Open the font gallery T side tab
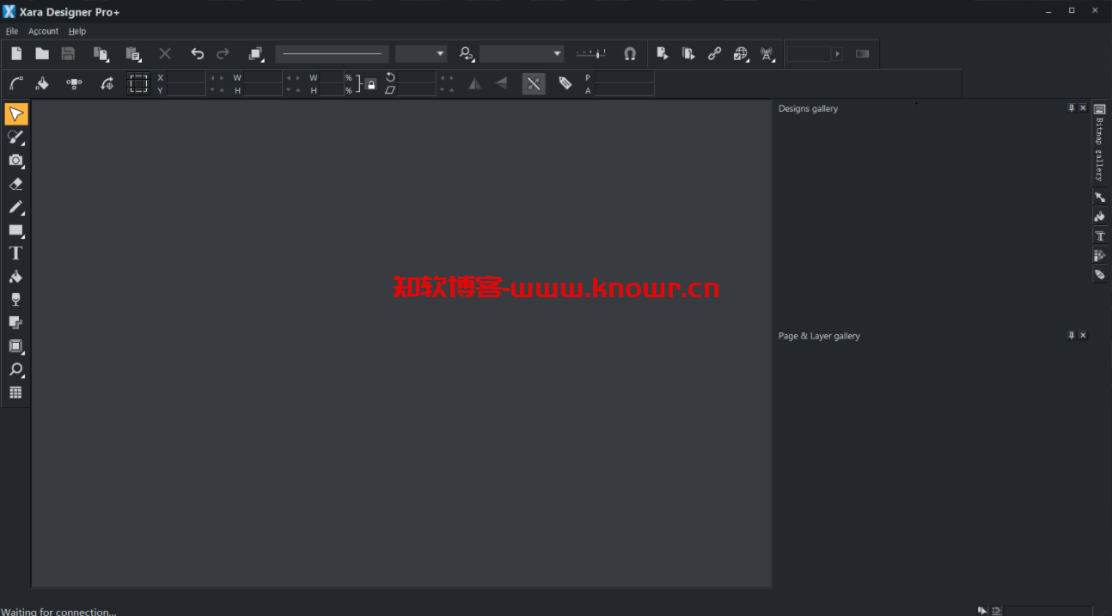This screenshot has height=616, width=1112. click(x=1099, y=236)
